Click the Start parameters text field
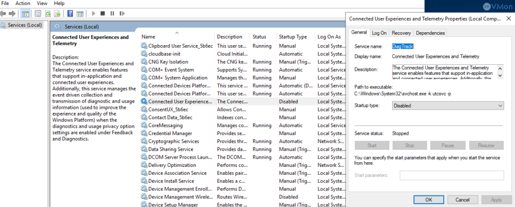Image resolution: width=515 pixels, height=207 pixels. [x=452, y=175]
